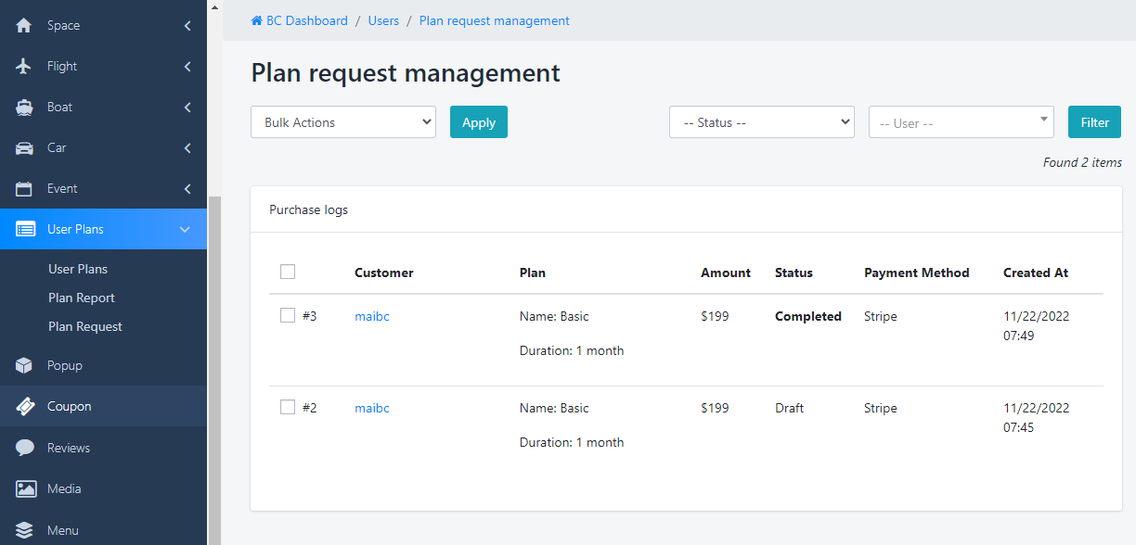Click the airplane icon next to Flight
Screen dimensions: 1136x545
click(25, 67)
